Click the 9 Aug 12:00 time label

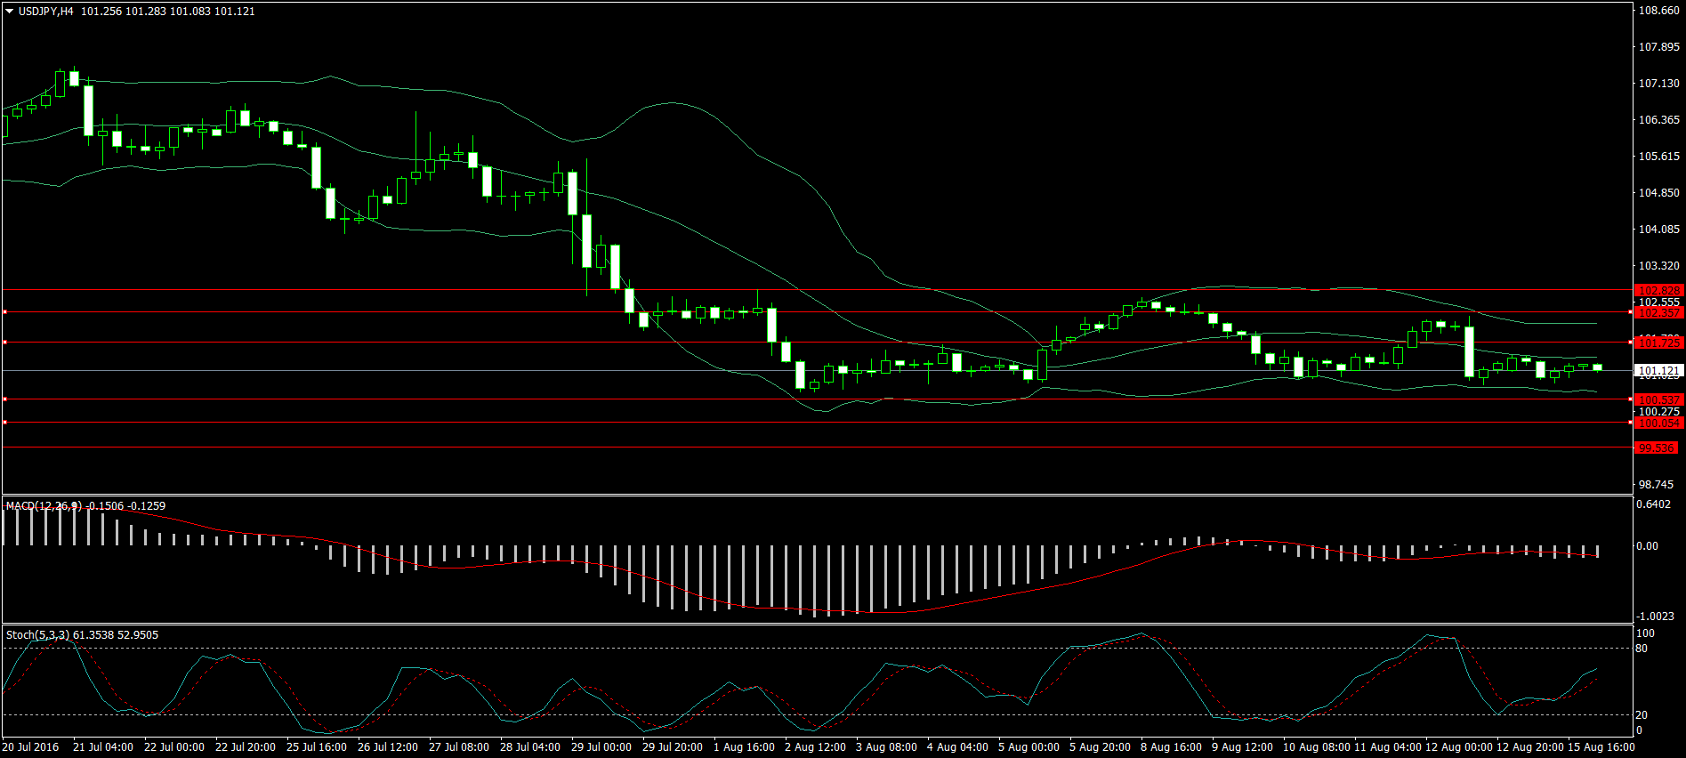[x=1242, y=747]
